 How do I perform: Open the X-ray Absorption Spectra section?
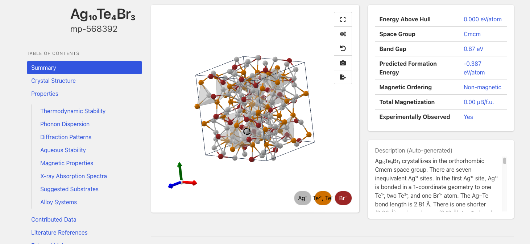74,176
